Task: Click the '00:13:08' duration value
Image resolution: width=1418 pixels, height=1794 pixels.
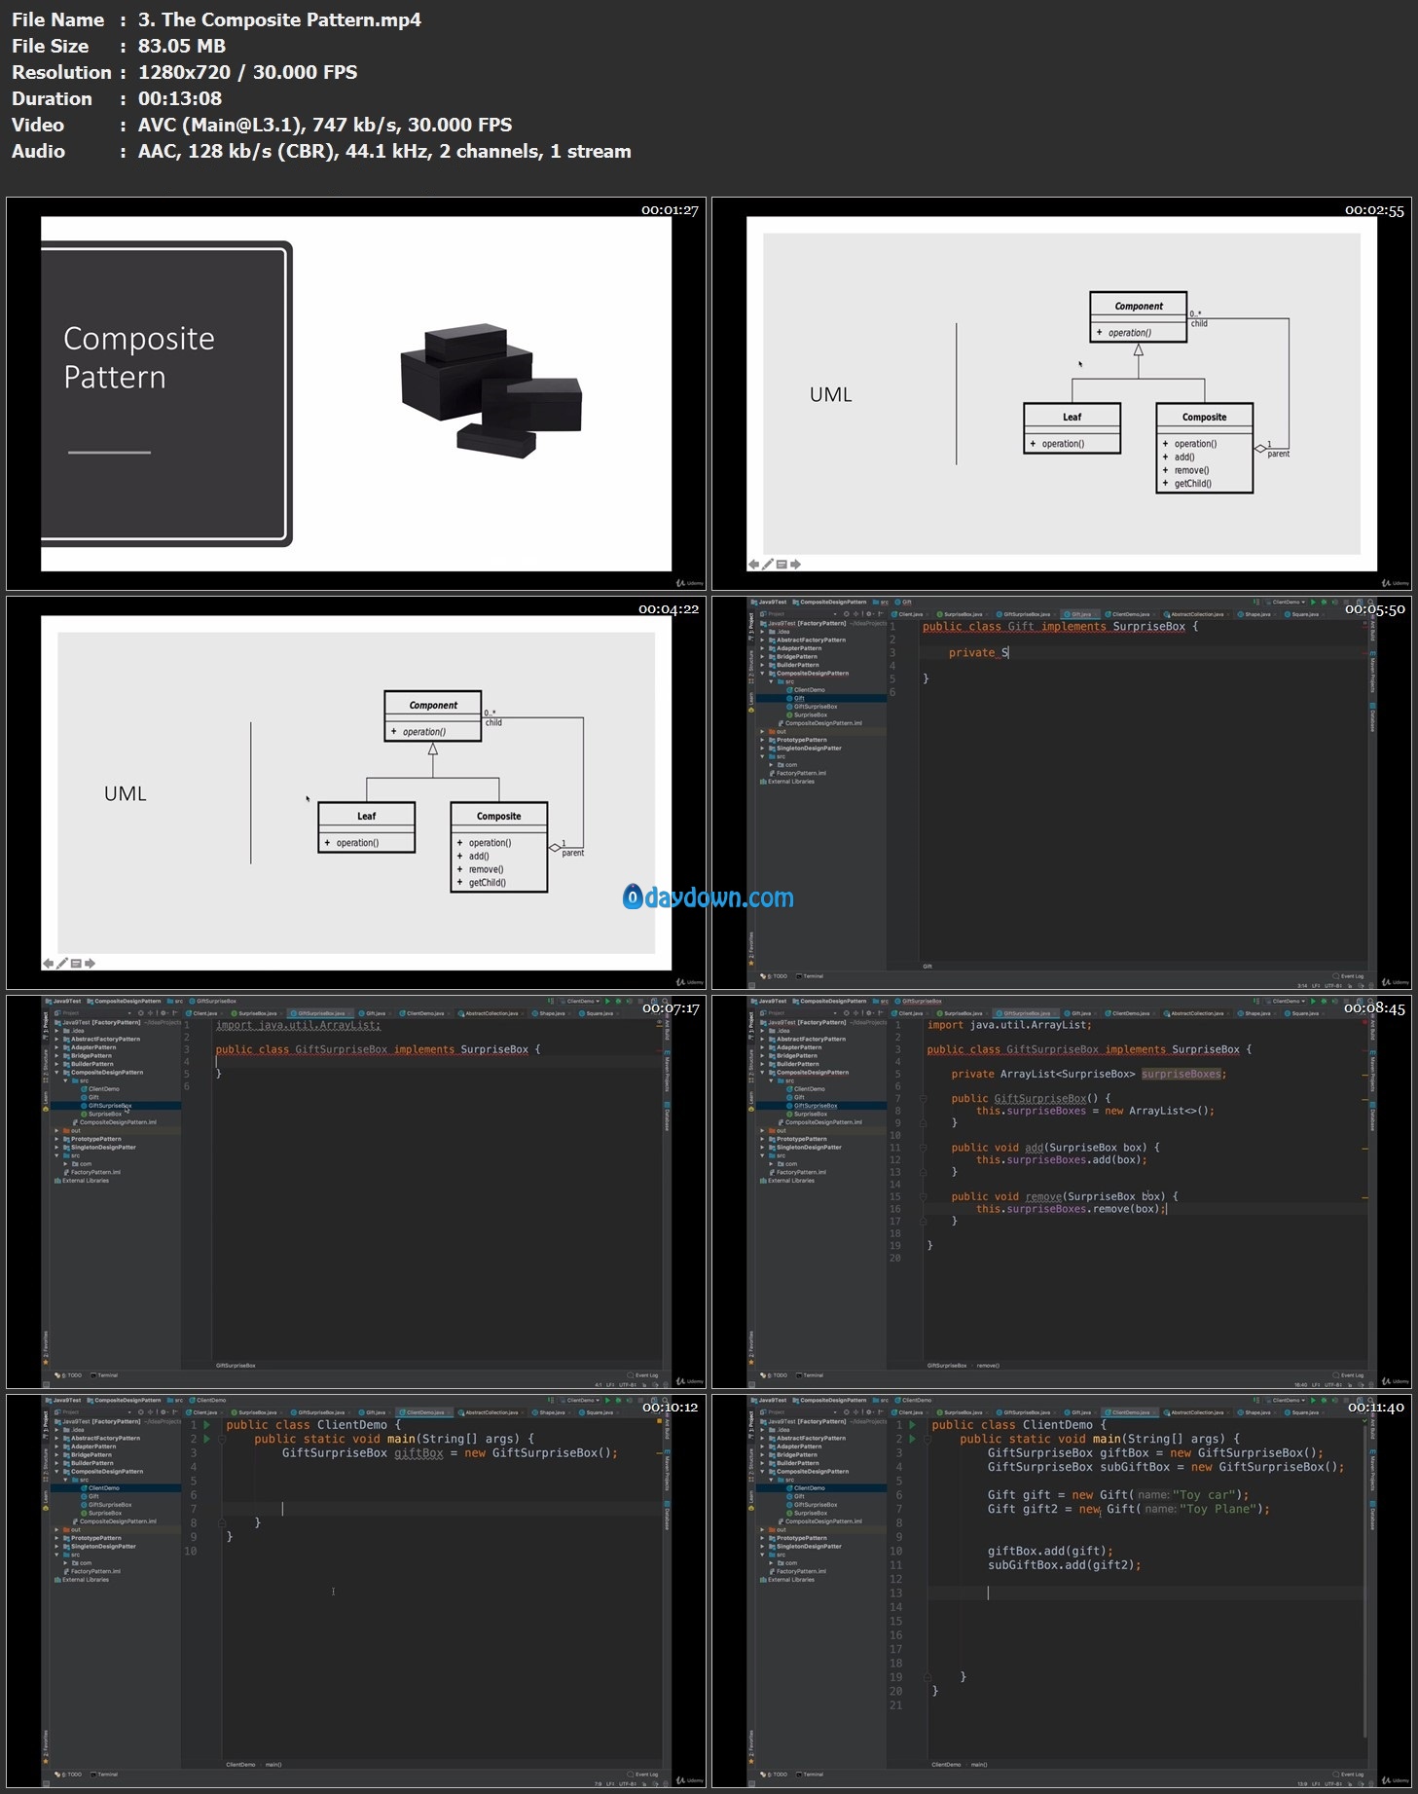Action: click(180, 98)
